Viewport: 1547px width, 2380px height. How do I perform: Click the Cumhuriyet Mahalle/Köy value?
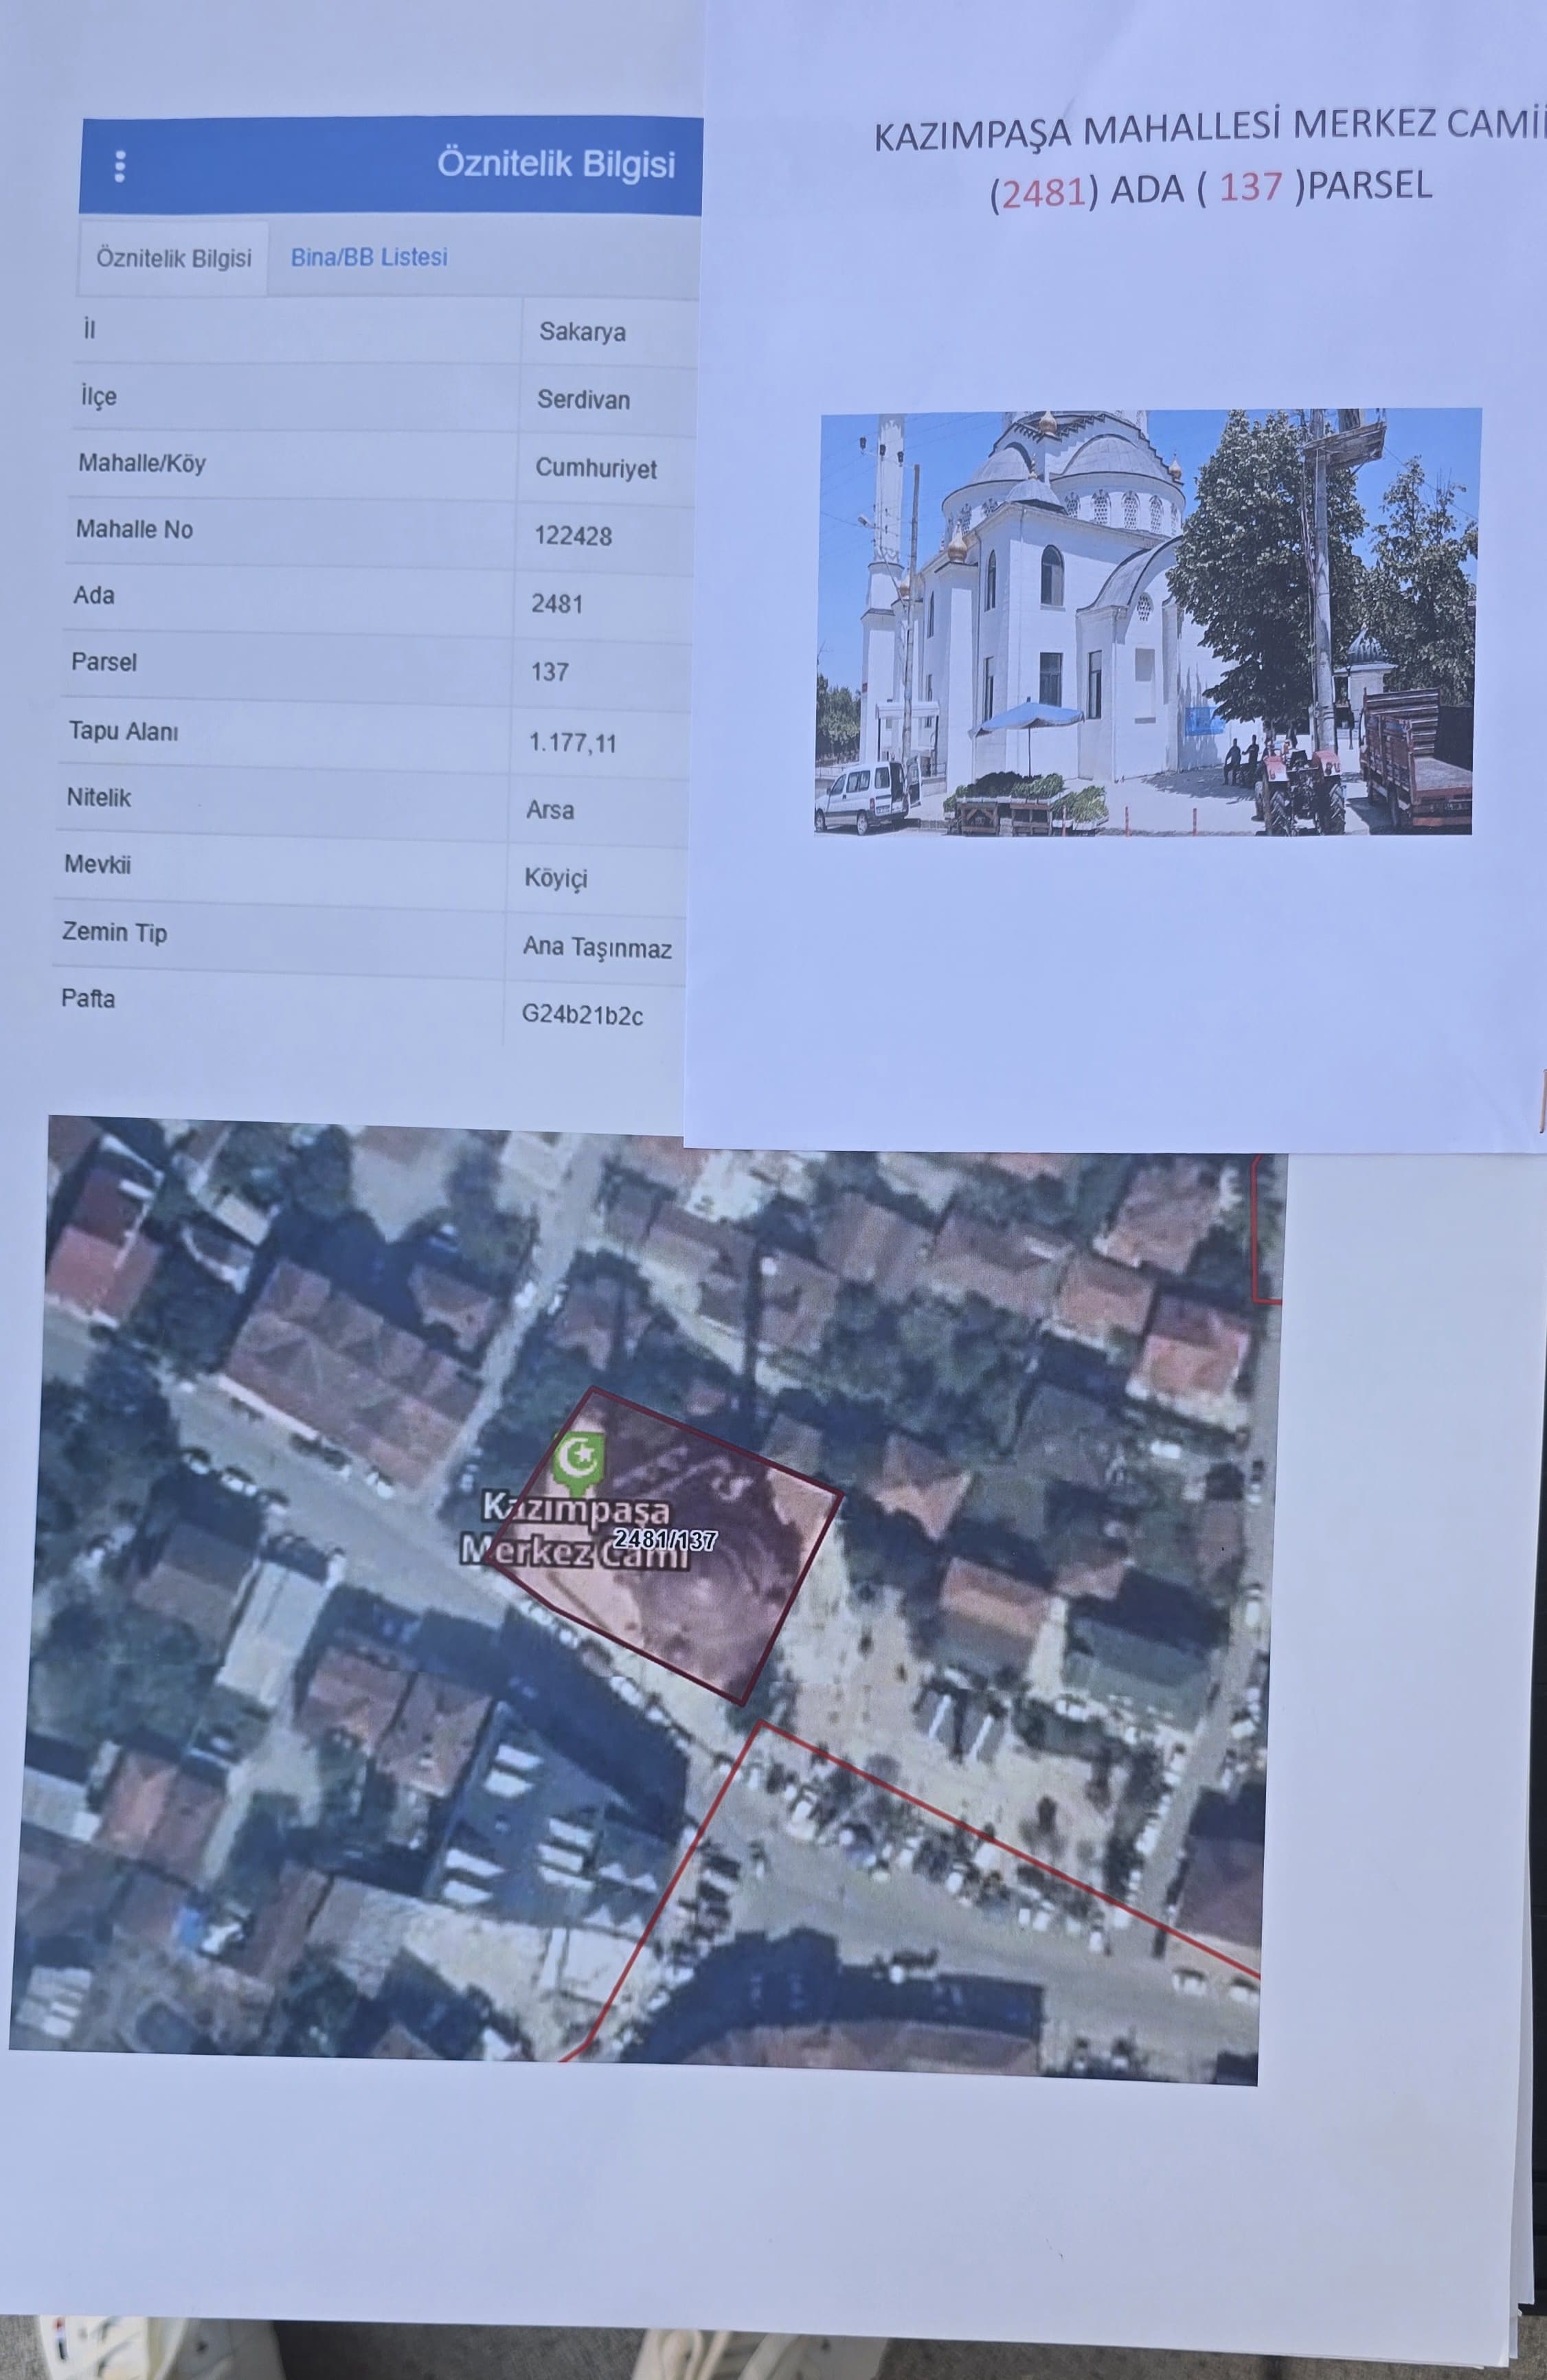[596, 468]
